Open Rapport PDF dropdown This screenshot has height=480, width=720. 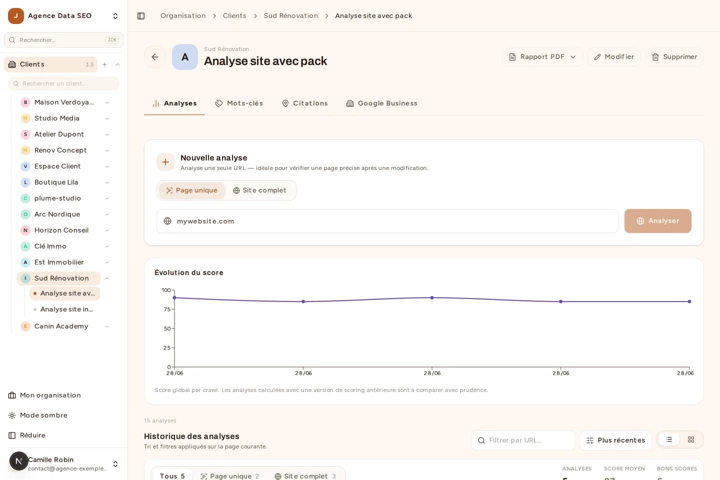pos(542,57)
